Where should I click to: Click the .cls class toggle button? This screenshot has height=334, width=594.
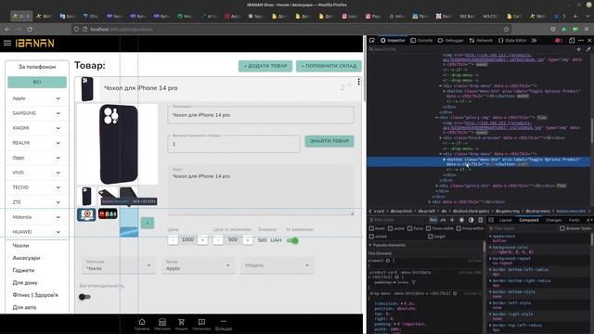443,220
